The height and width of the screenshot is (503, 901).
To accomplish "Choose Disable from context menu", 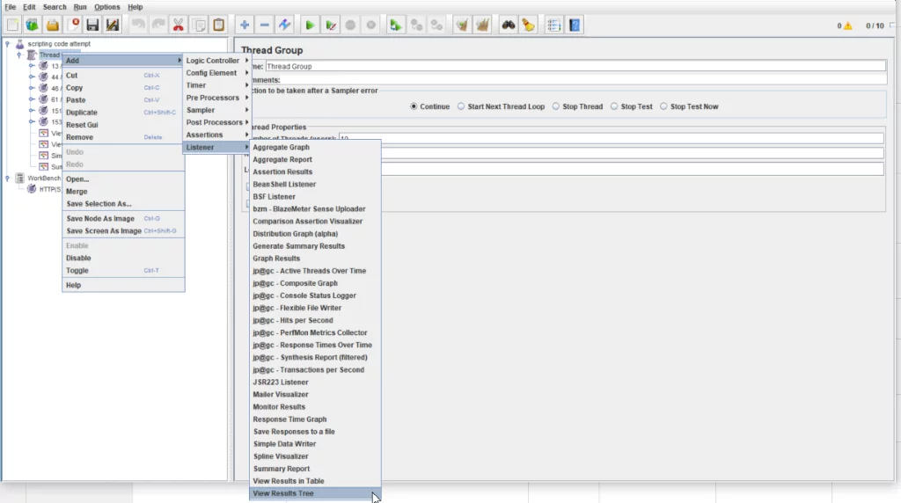I will [x=123, y=258].
